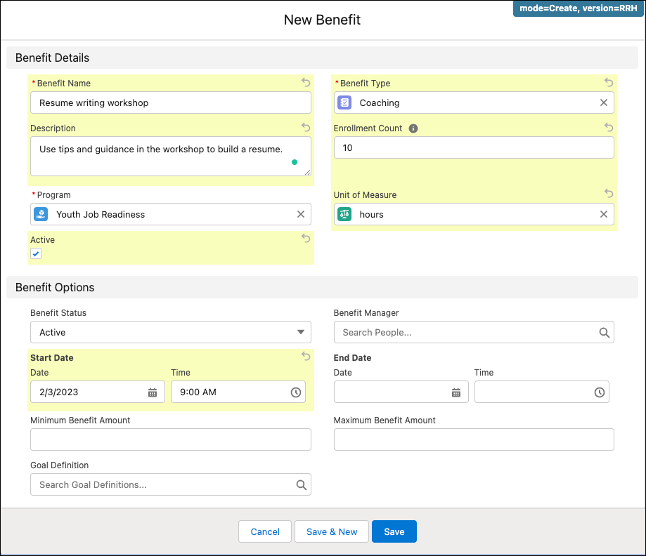Open the Start Date time picker
Screen dimensions: 646x556
296,392
